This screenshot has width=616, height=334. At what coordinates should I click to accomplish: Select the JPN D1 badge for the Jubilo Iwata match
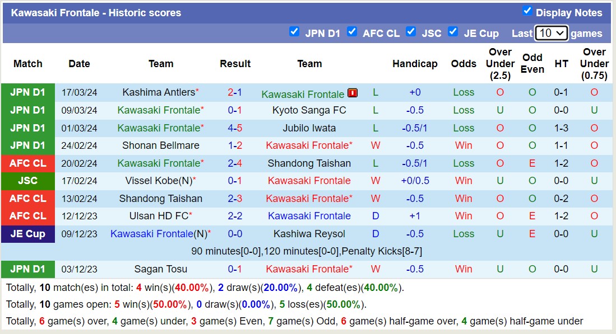click(x=28, y=128)
